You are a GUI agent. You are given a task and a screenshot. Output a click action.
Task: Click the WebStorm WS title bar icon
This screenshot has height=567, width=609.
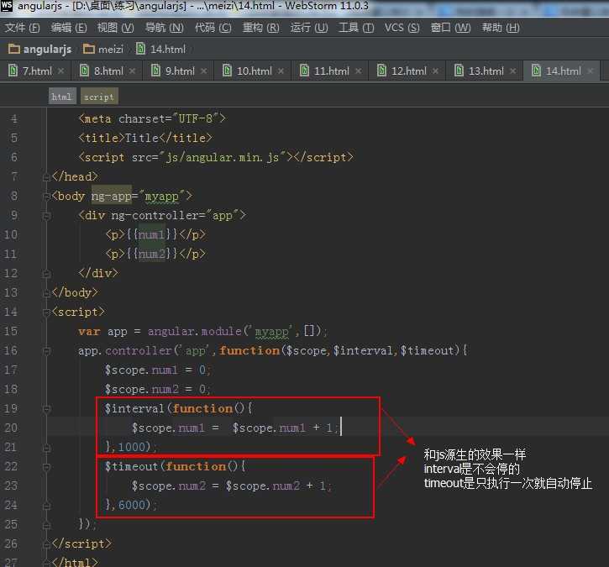(x=7, y=6)
